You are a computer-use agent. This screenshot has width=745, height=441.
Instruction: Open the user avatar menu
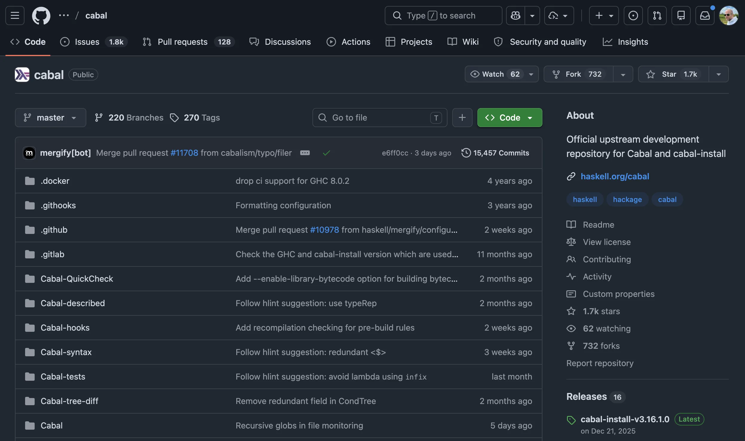pos(729,16)
